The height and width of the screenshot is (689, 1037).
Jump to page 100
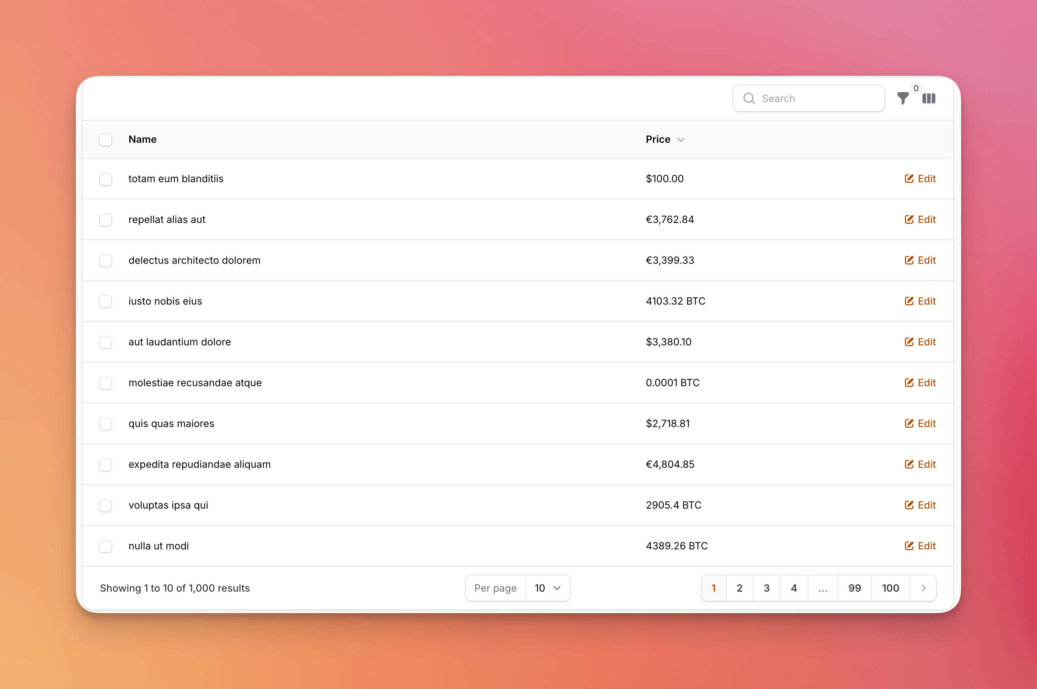[x=890, y=588]
